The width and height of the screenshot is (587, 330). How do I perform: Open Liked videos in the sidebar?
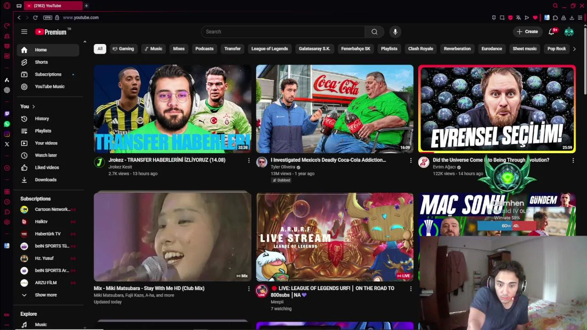48,167
